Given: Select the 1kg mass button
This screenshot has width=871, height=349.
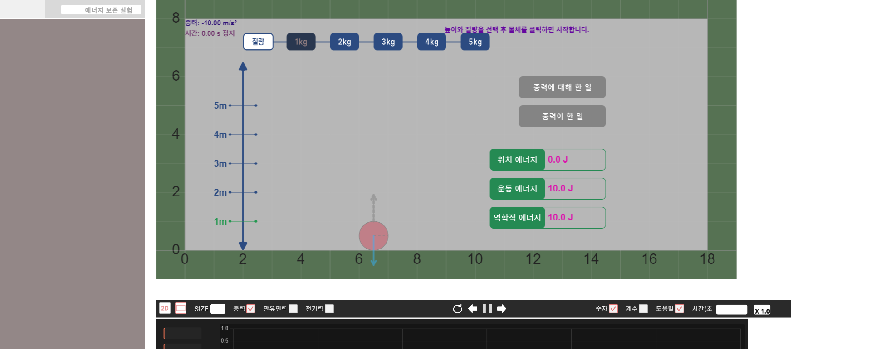Looking at the screenshot, I should click(301, 42).
